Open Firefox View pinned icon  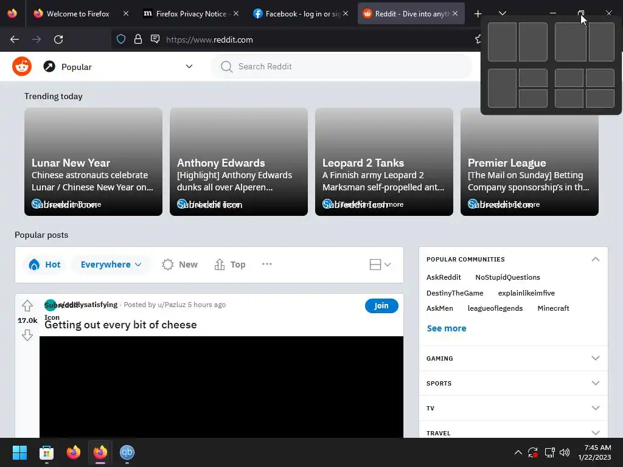12,13
